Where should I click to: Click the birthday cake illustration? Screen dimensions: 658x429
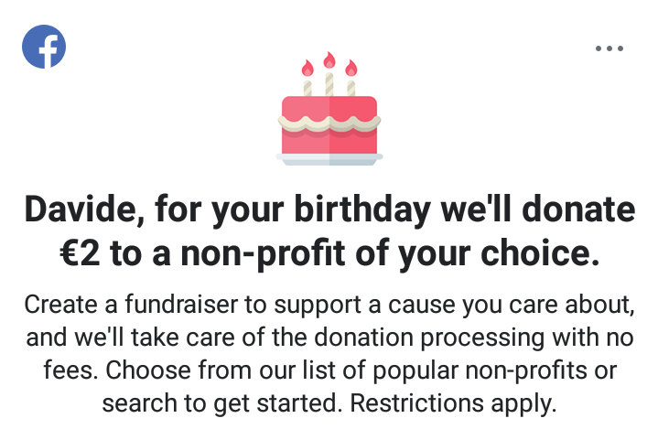coord(329,109)
